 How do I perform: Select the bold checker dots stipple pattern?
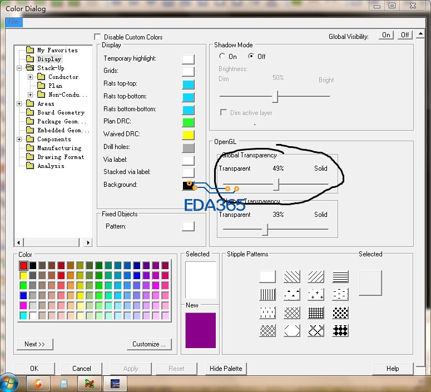pyautogui.click(x=340, y=312)
